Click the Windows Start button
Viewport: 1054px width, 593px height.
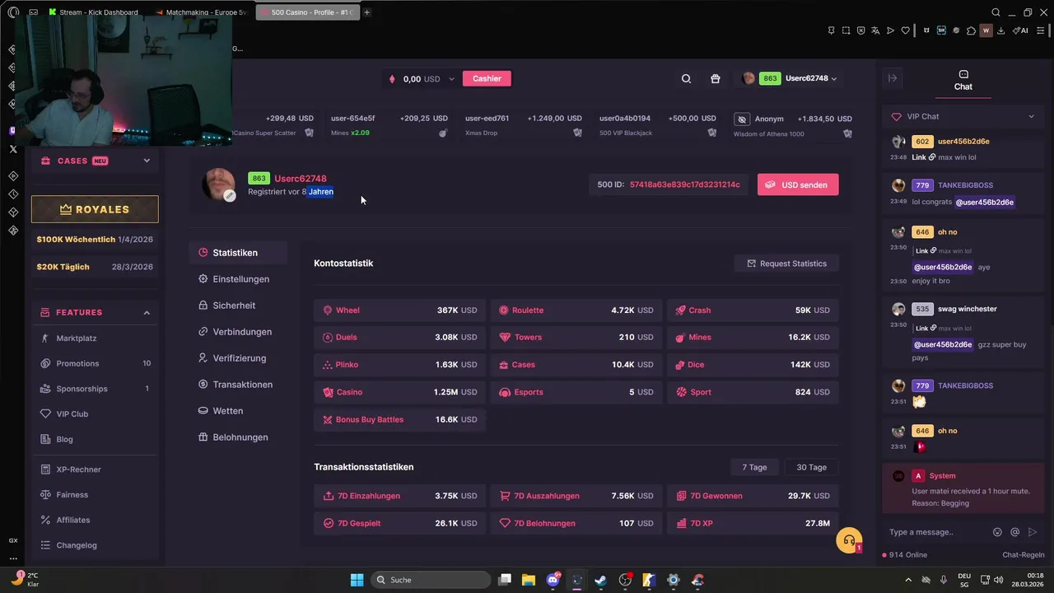357,580
